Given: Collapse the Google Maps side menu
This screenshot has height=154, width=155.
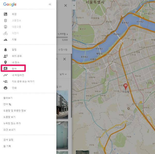Looking at the screenshot, I should pos(50,4).
